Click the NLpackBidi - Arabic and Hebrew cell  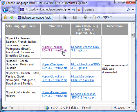click(23, 94)
